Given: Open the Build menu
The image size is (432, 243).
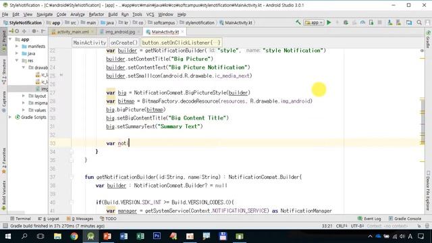Looking at the screenshot, I should tap(113, 14).
